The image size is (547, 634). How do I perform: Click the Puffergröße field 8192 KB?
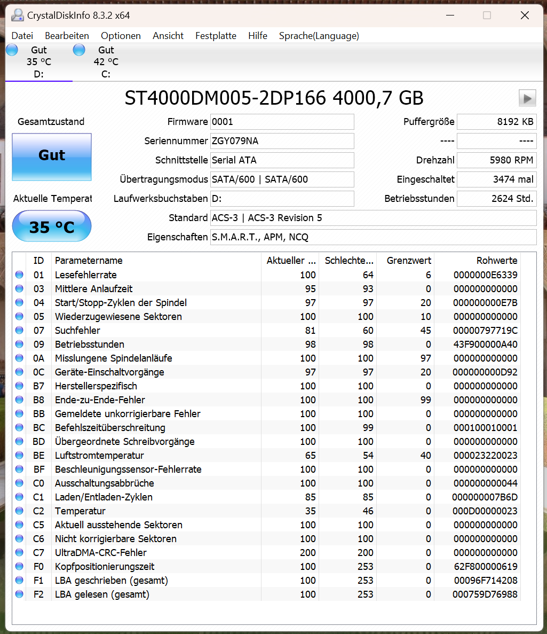click(496, 122)
